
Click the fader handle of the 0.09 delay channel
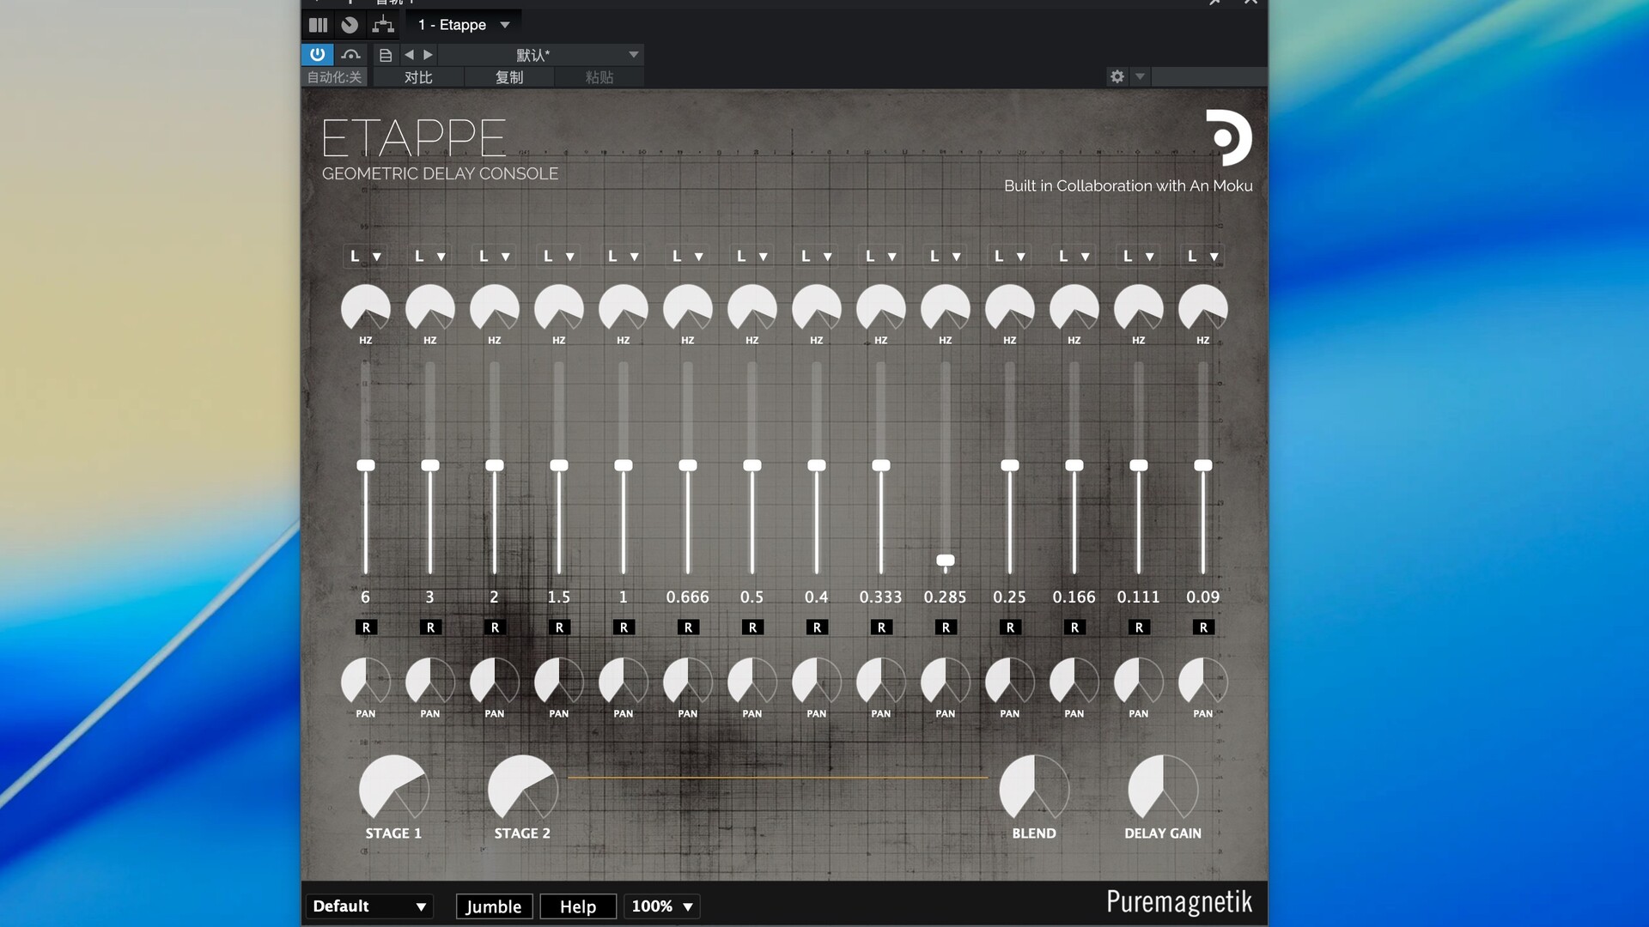pos(1203,465)
